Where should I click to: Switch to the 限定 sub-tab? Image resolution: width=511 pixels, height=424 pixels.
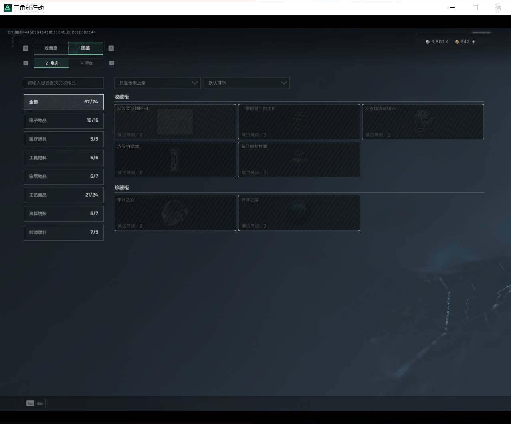(86, 63)
